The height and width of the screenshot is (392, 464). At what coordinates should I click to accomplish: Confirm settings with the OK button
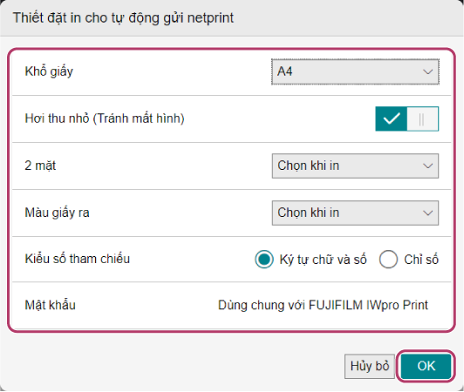(x=426, y=366)
